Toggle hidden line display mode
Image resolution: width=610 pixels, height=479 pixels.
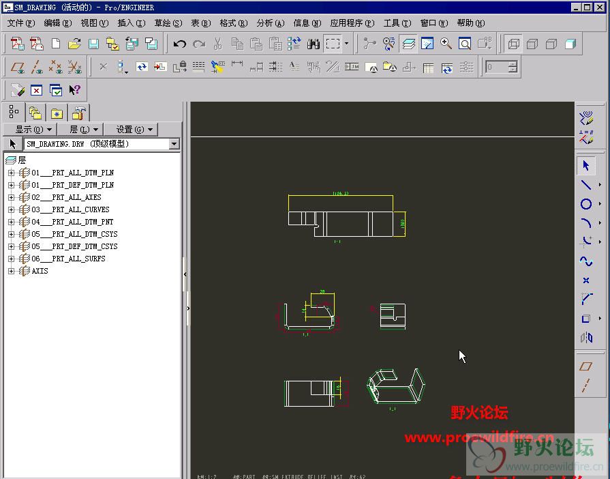[532, 44]
